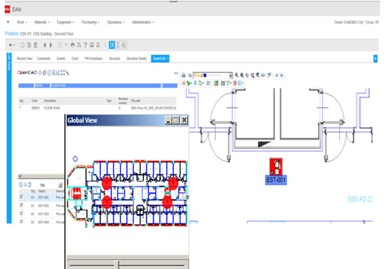Switch to the PM Schedules tab
Viewport: 384px width, 269px height.
point(95,58)
